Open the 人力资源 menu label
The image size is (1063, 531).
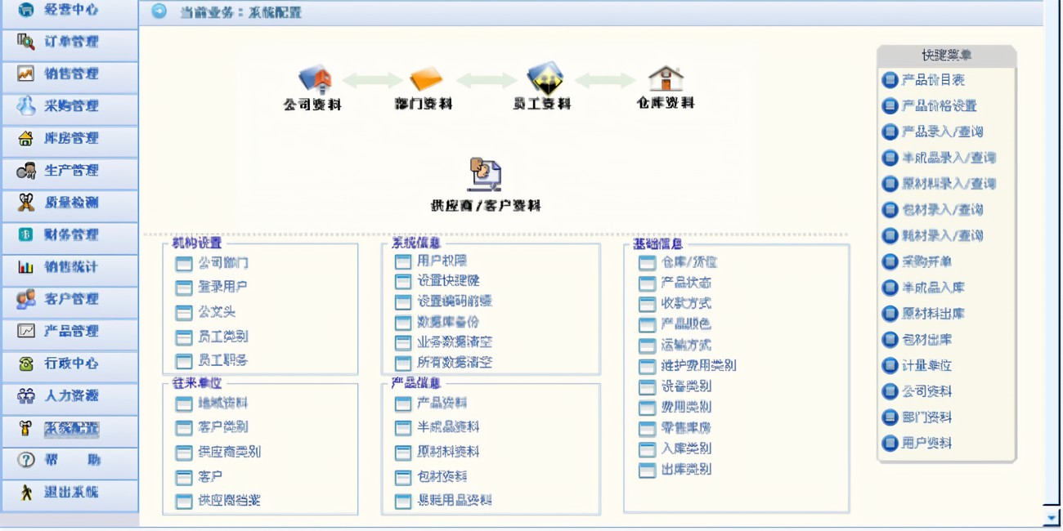tap(71, 395)
